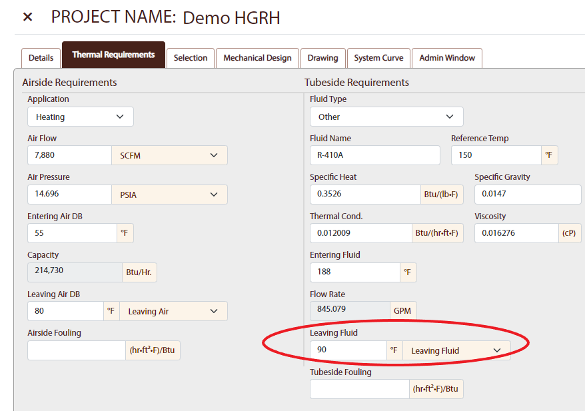Select the Reference Temp input field
Viewport: 585px width, 411px height.
point(496,155)
